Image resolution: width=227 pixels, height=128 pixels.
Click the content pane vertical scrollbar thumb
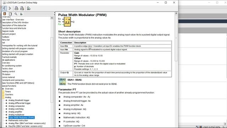[x=176, y=38]
